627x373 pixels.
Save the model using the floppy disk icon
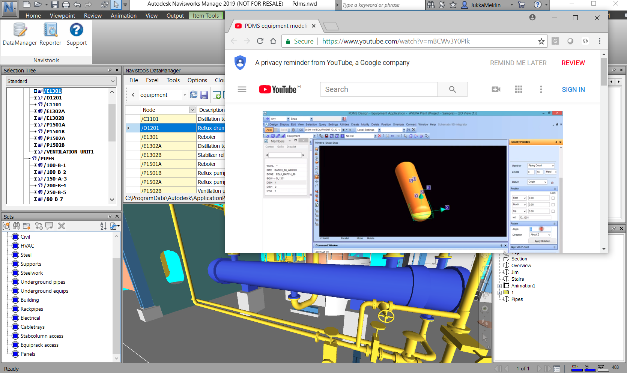coord(55,5)
